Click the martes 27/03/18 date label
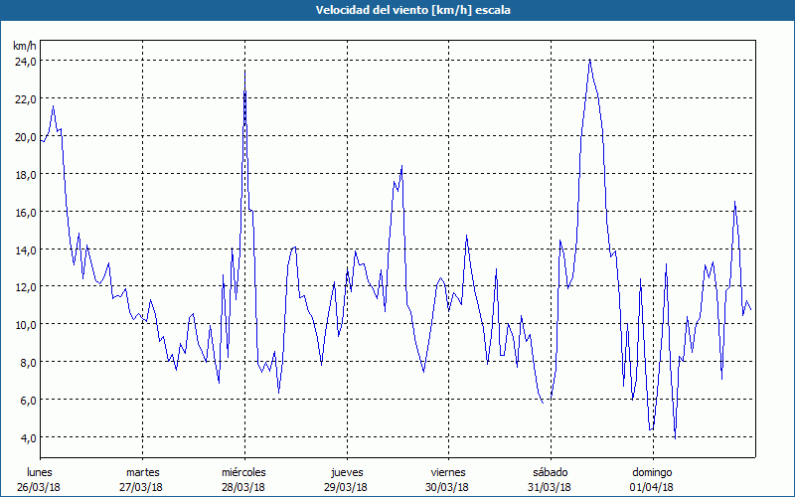This screenshot has height=497, width=795. point(142,479)
